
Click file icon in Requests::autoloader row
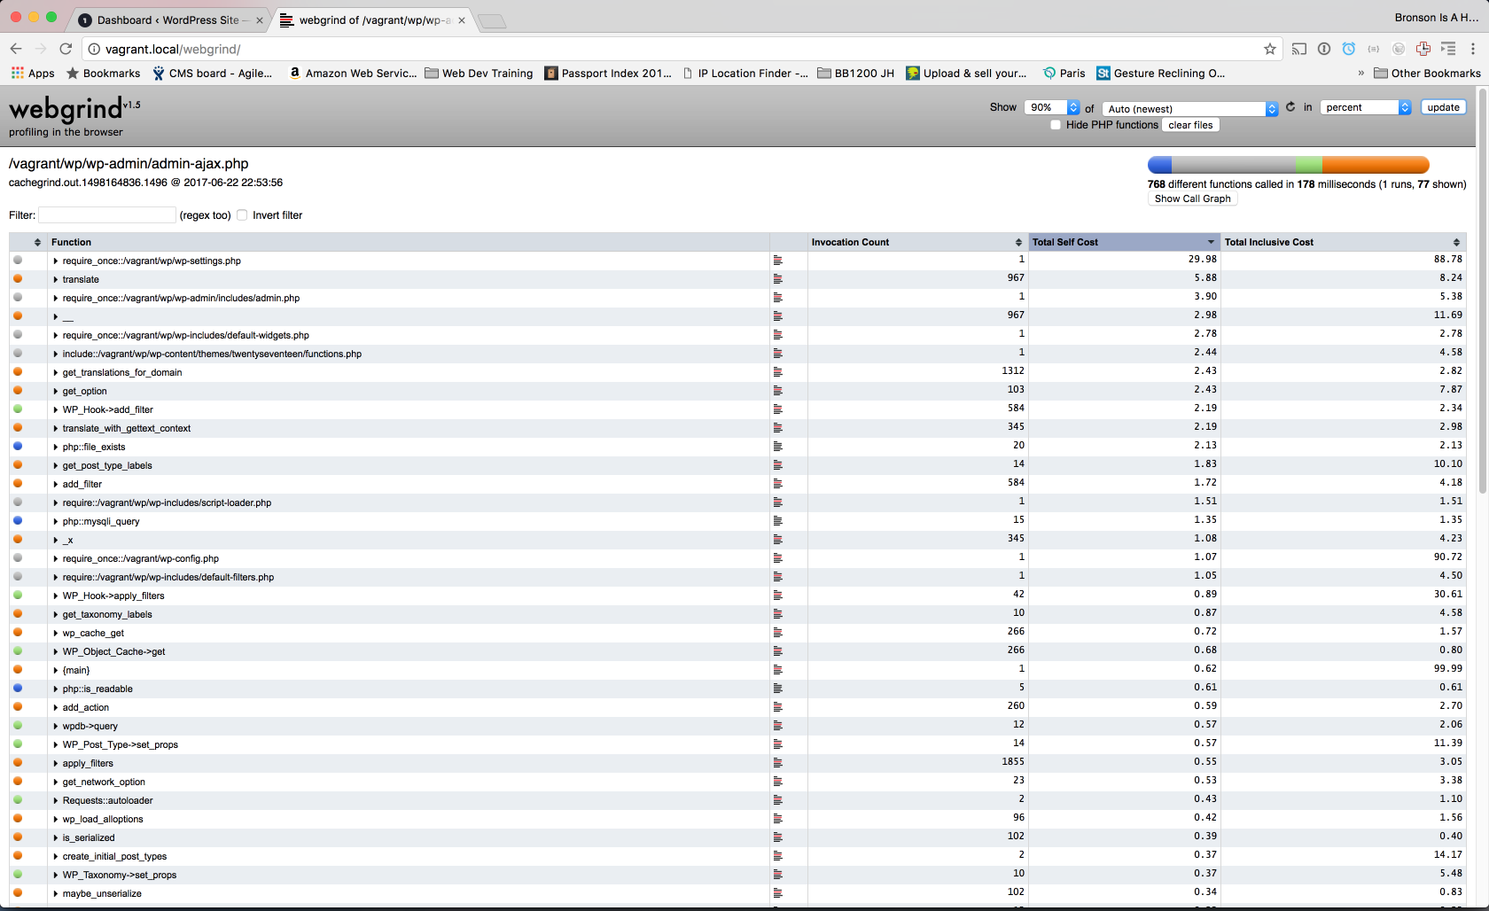[x=778, y=800]
